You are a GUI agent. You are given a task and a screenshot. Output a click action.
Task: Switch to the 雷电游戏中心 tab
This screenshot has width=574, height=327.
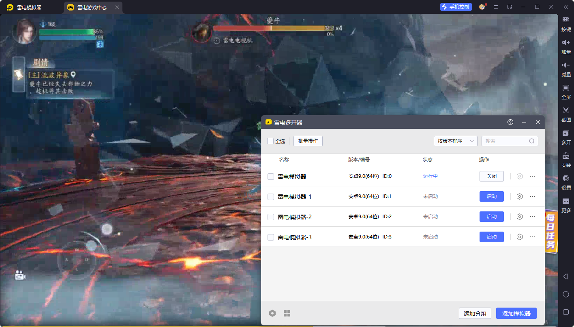coord(93,7)
